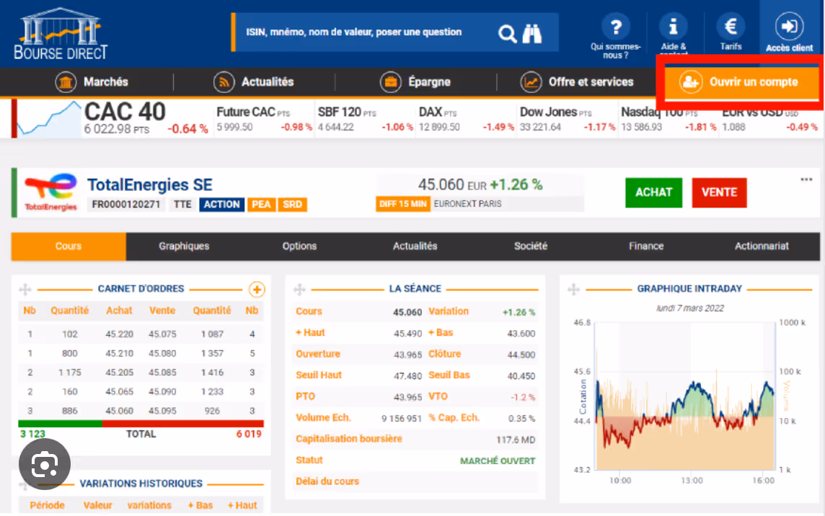Click the magnifying glass search icon
The width and height of the screenshot is (825, 516).
coord(507,34)
